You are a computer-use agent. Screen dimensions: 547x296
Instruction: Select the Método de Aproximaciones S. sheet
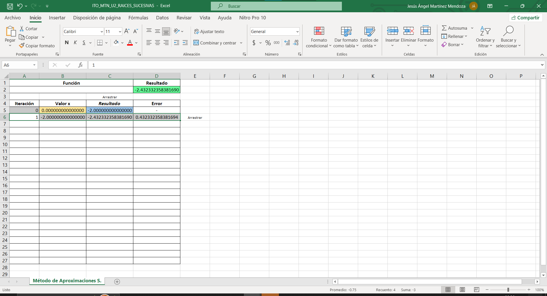(x=67, y=281)
